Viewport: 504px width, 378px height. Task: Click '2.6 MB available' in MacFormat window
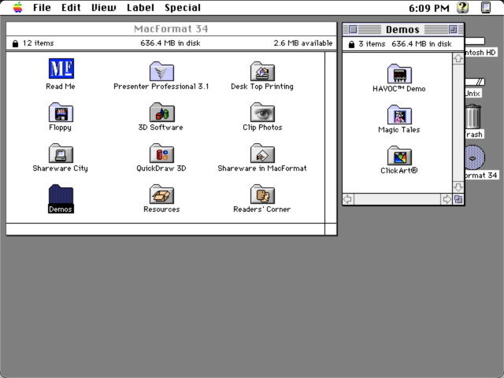pyautogui.click(x=302, y=43)
